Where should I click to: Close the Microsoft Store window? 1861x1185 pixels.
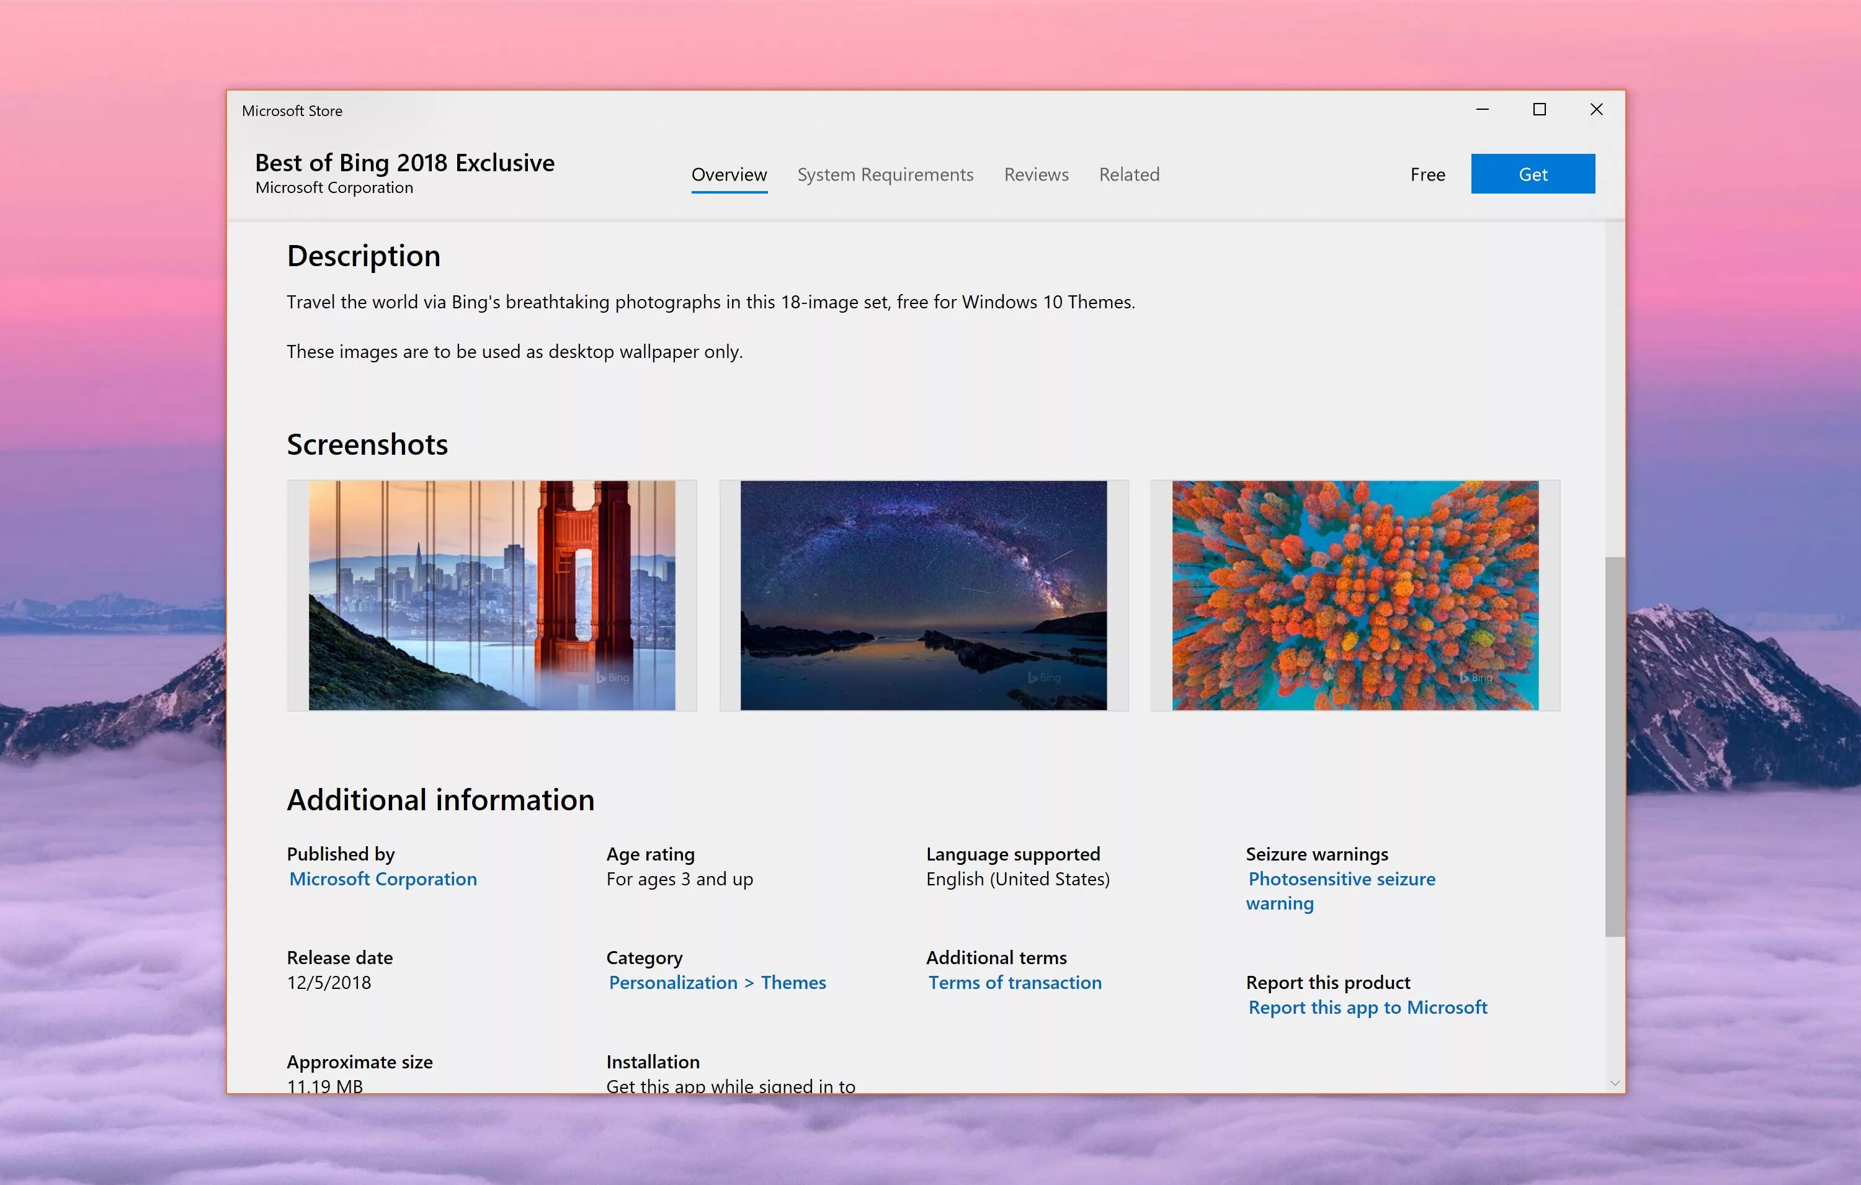pos(1596,110)
